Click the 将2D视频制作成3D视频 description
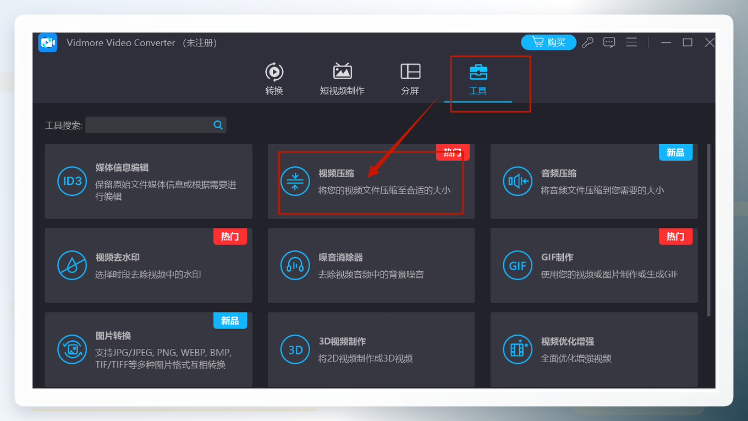The image size is (748, 421). point(366,358)
